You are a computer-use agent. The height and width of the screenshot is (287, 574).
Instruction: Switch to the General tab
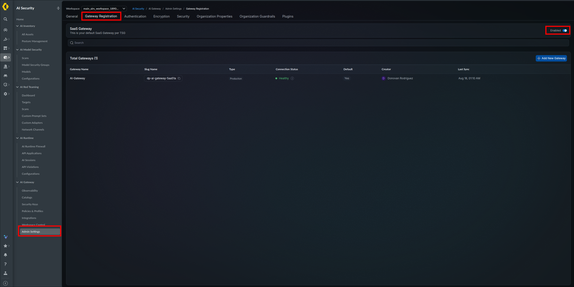(x=72, y=16)
